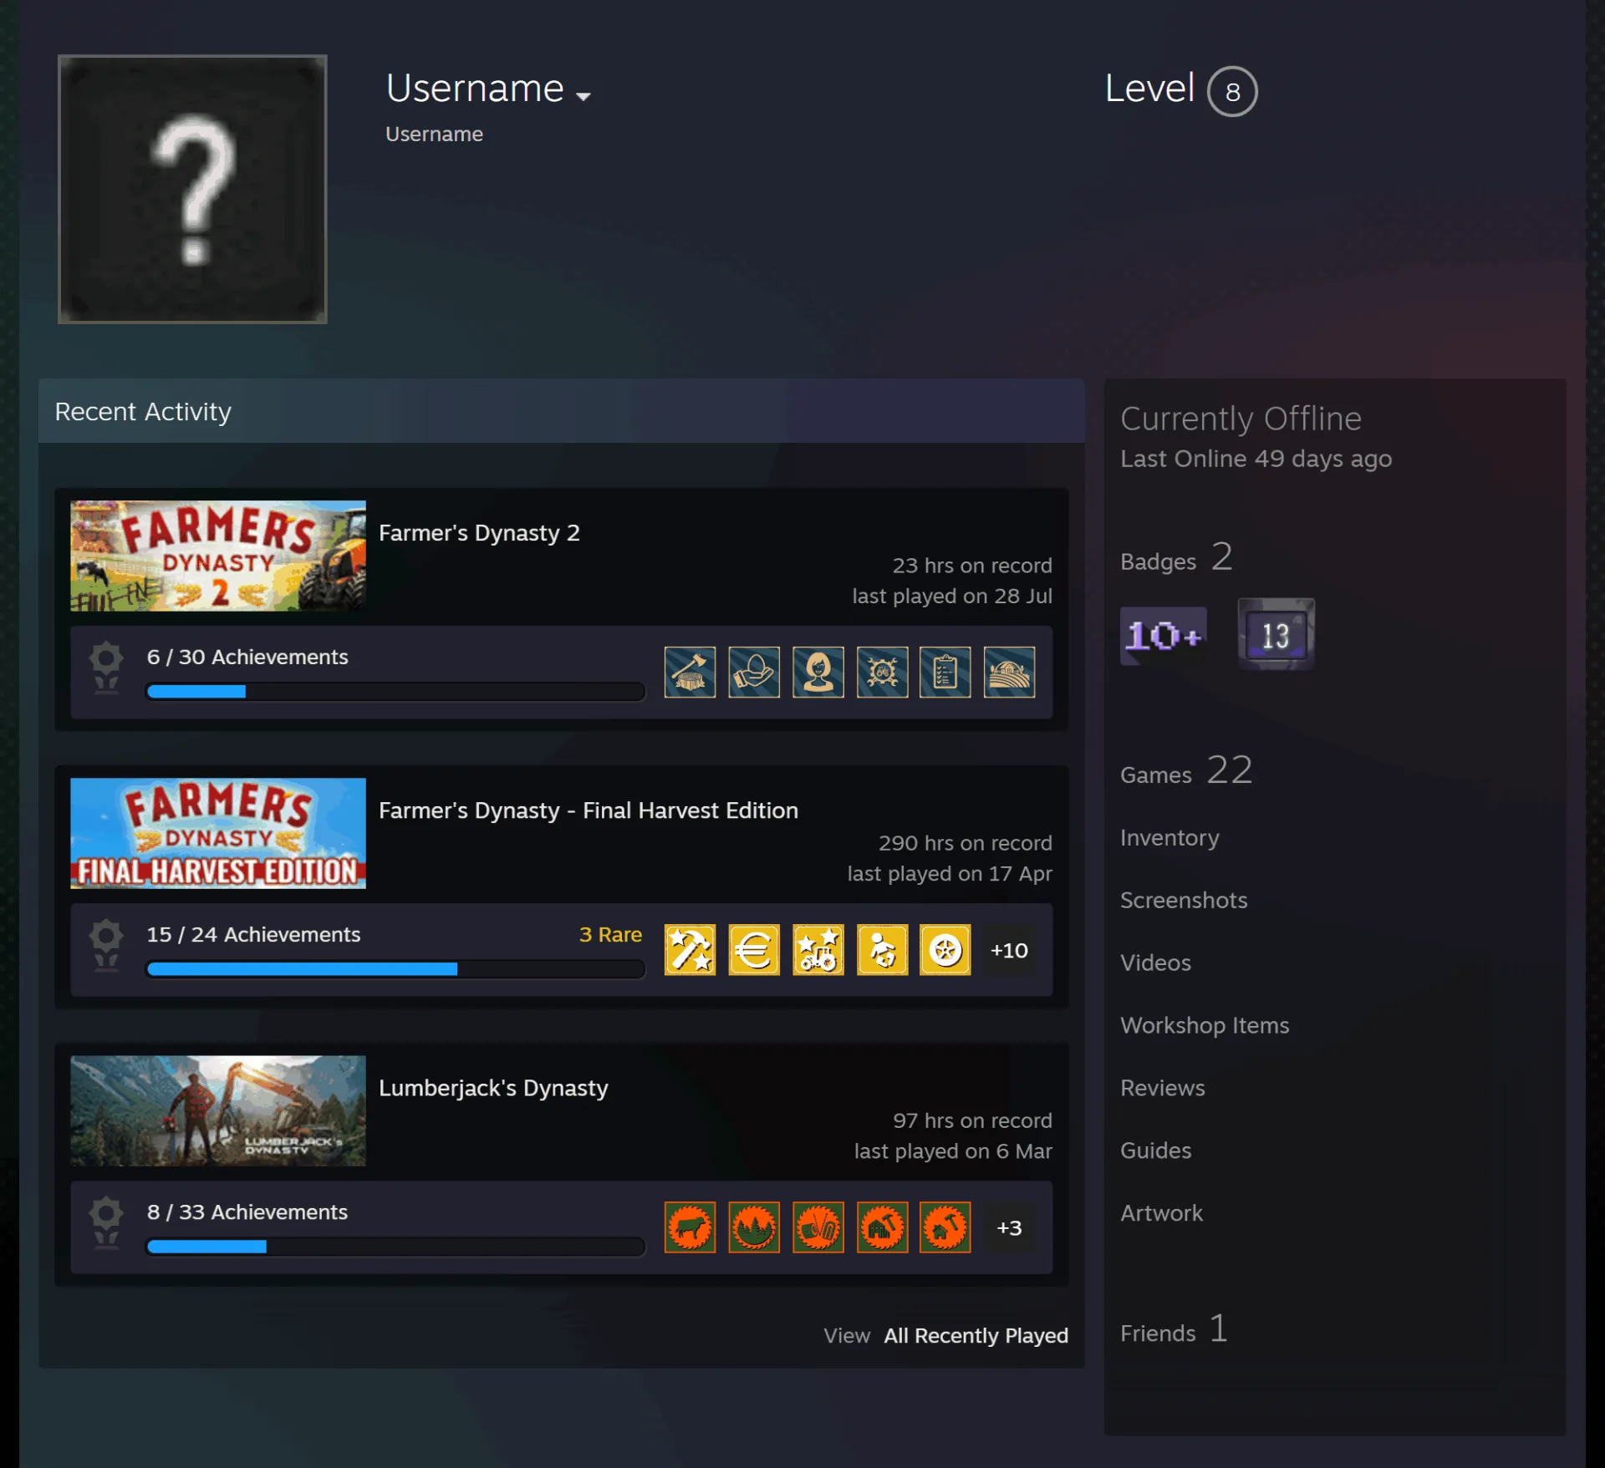The image size is (1605, 1468).
Task: Click the euro symbol achievement icon
Action: 754,950
